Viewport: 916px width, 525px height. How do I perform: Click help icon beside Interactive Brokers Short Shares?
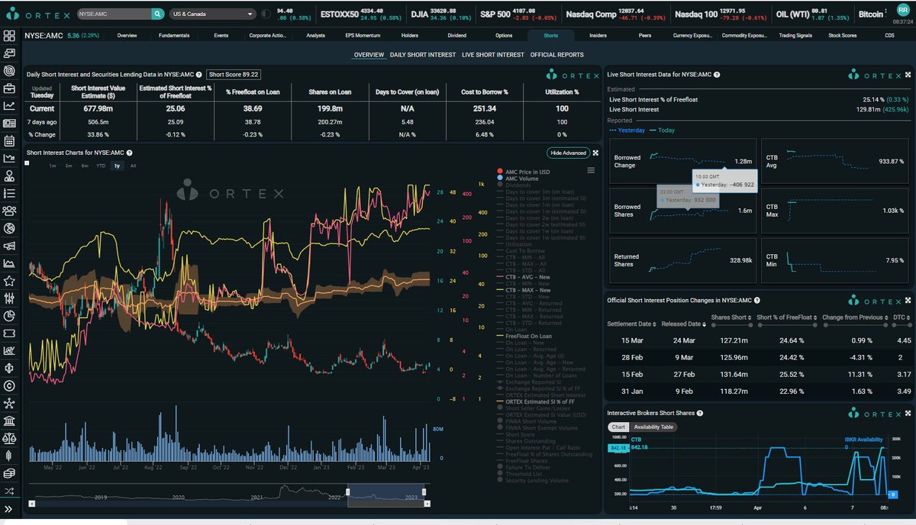click(x=700, y=413)
